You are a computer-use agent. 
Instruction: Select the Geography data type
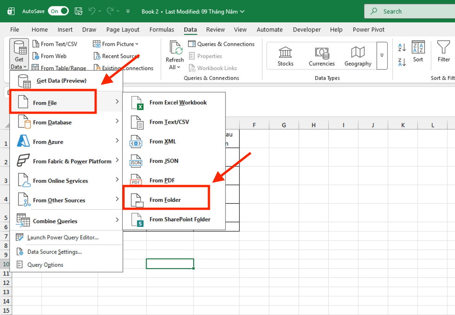[358, 56]
